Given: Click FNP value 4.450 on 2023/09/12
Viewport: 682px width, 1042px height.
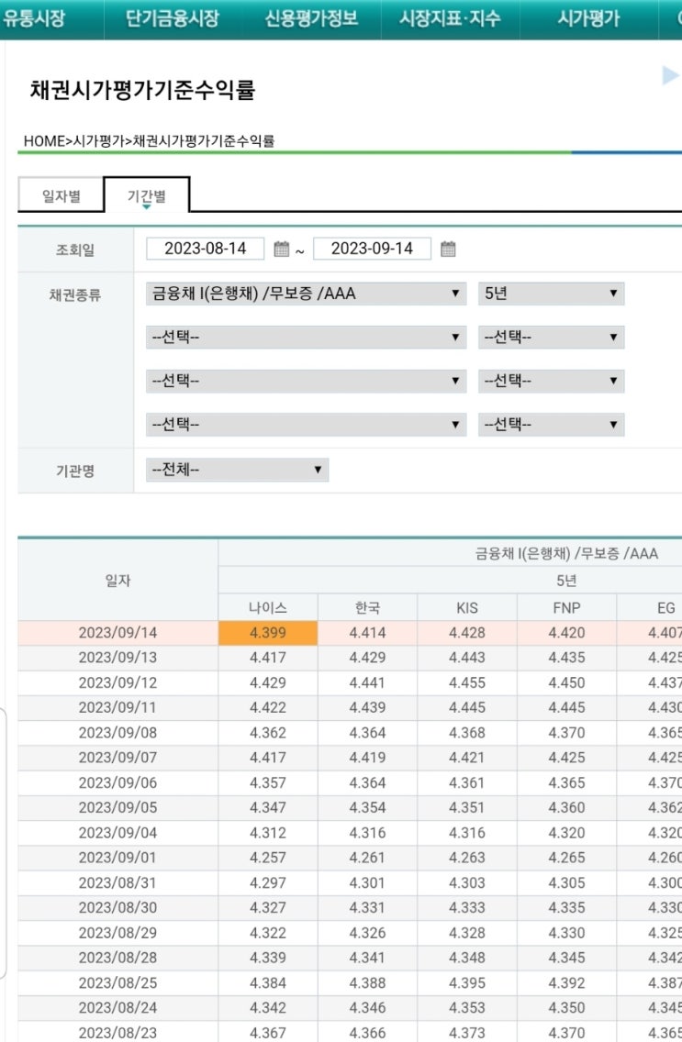Looking at the screenshot, I should coord(567,682).
